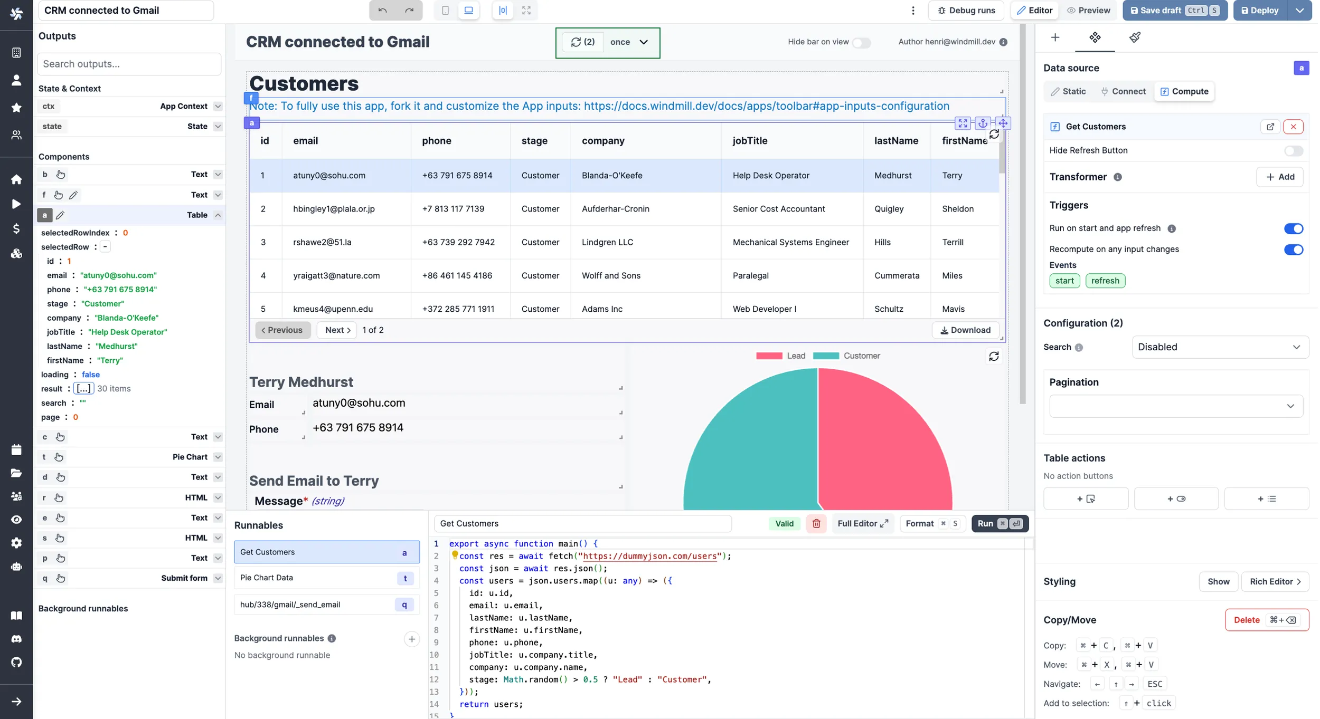Viewport: 1320px width, 719px height.
Task: Click the delete runnable trash icon
Action: [816, 523]
